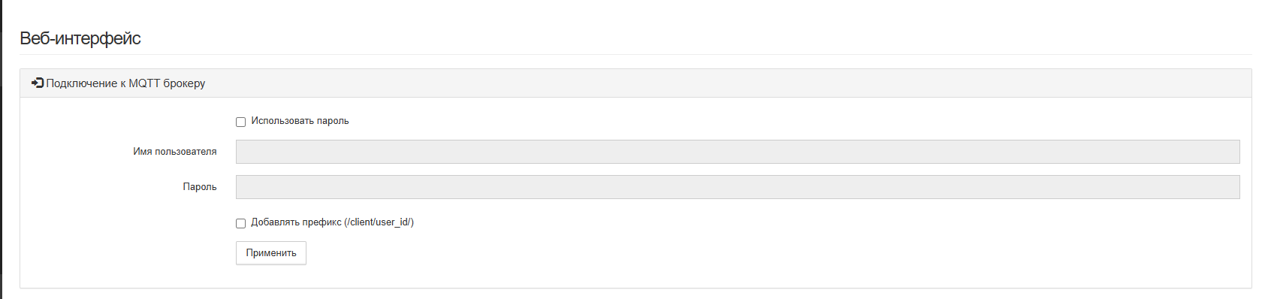The width and height of the screenshot is (1265, 299).
Task: Click the Имя пользователя field label
Action: pos(175,152)
